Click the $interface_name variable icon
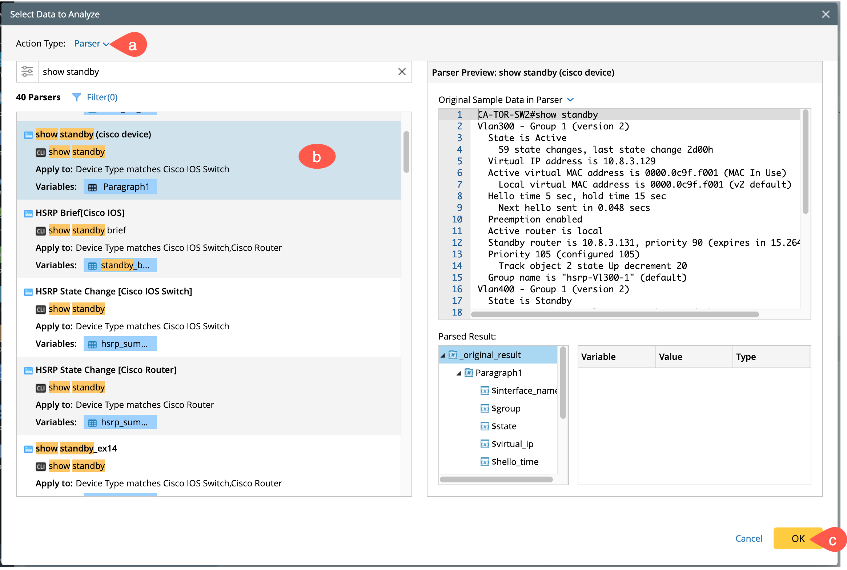 (485, 391)
